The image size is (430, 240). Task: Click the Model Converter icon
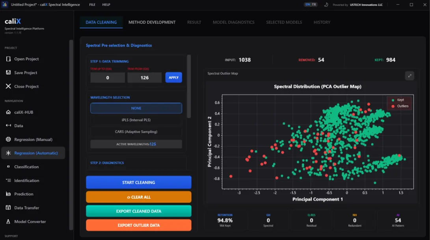pos(8,222)
